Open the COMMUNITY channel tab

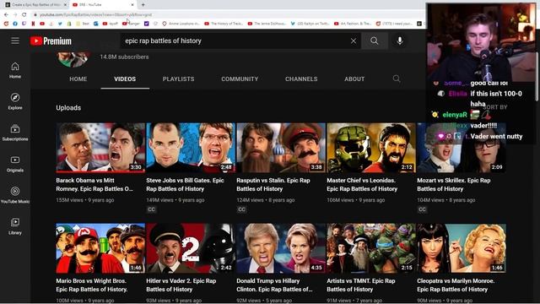(x=240, y=79)
